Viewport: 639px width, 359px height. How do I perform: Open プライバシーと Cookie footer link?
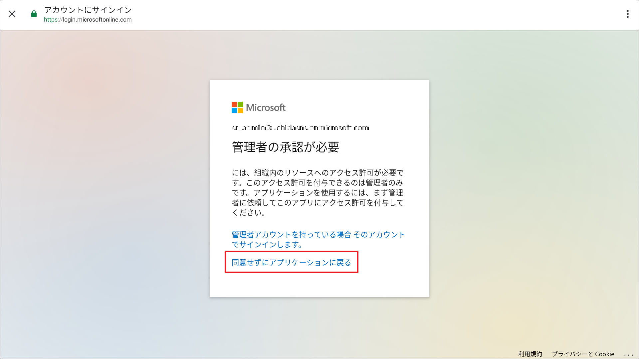pos(583,354)
